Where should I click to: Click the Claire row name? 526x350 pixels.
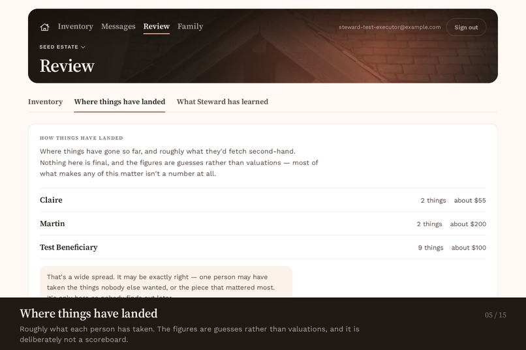(51, 200)
